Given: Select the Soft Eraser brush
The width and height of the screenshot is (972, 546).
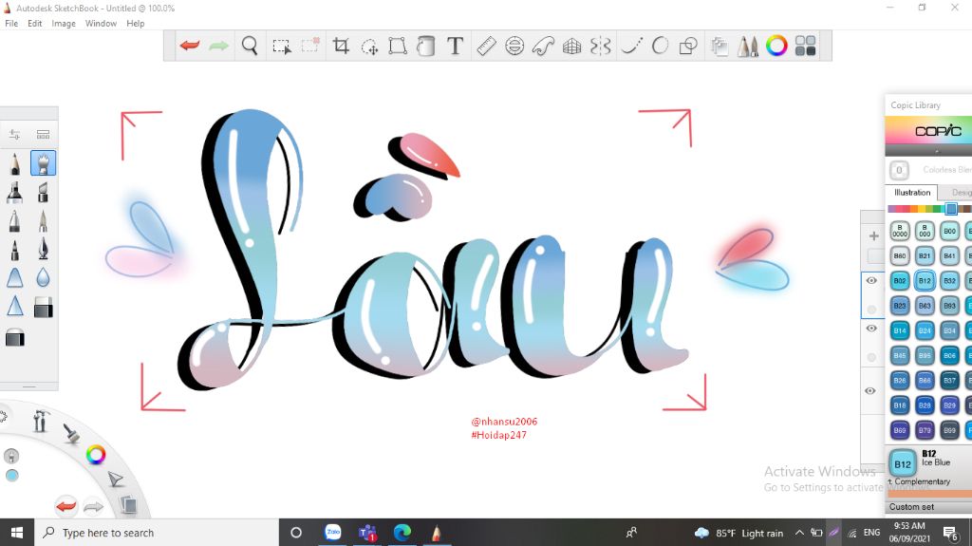Looking at the screenshot, I should click(x=15, y=338).
